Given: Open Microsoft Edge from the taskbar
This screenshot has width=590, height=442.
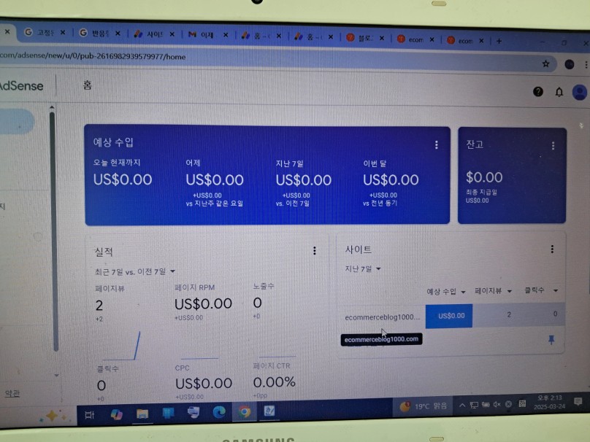Looking at the screenshot, I should point(219,412).
